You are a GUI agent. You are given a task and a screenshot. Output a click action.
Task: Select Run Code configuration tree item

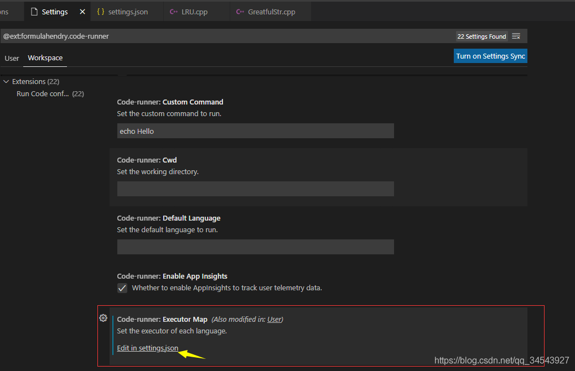tap(50, 94)
